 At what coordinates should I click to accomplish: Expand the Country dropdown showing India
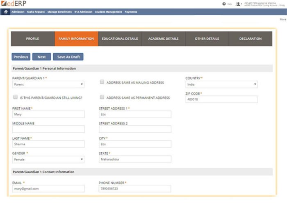pyautogui.click(x=221, y=84)
